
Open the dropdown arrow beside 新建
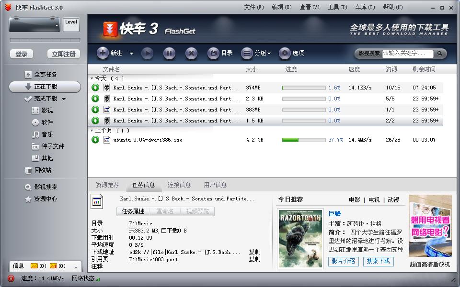coord(131,53)
